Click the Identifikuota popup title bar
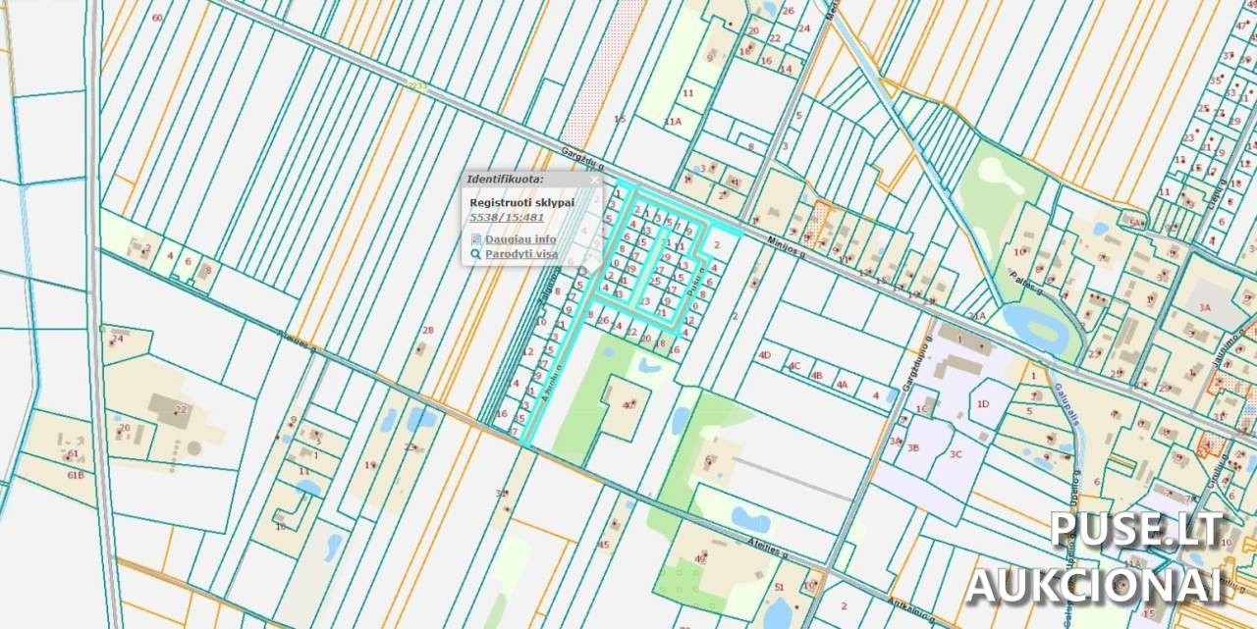The height and width of the screenshot is (629, 1257). tap(520, 180)
